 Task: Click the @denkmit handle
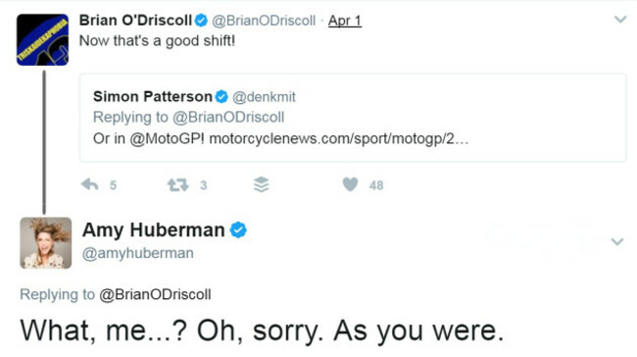tap(264, 97)
